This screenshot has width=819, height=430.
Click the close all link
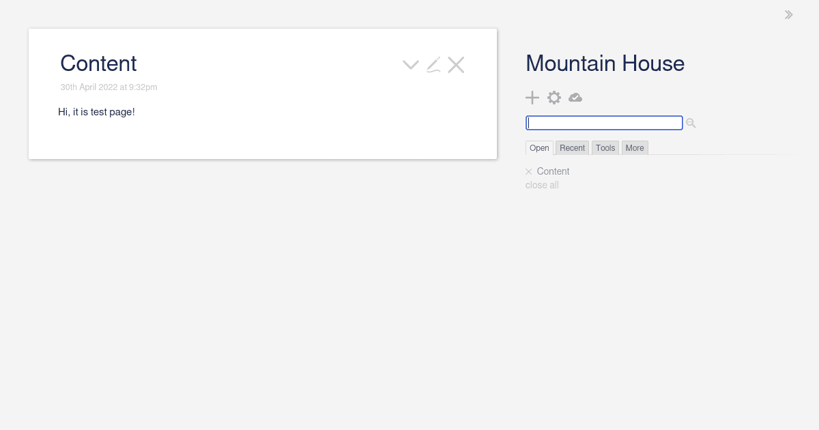pos(542,185)
